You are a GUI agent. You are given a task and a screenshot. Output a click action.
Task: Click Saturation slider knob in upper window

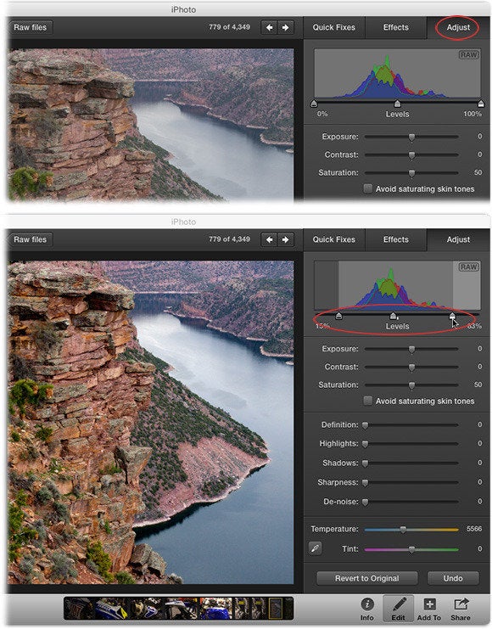point(411,173)
